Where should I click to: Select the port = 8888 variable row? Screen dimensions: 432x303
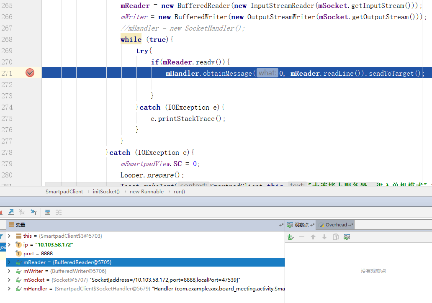(146, 254)
